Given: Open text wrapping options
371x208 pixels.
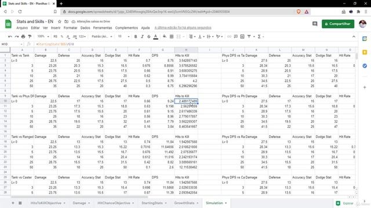Looking at the screenshot, I should pyautogui.click(x=210, y=36).
